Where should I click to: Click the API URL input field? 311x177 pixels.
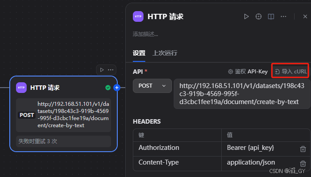pos(242,94)
